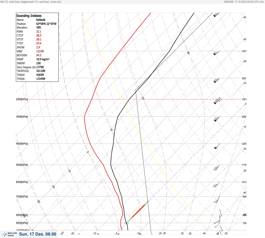Click the Vedurstofa Islands logo

(10, 234)
